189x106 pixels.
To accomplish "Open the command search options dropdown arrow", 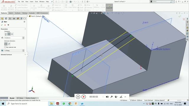I will tap(174, 1).
